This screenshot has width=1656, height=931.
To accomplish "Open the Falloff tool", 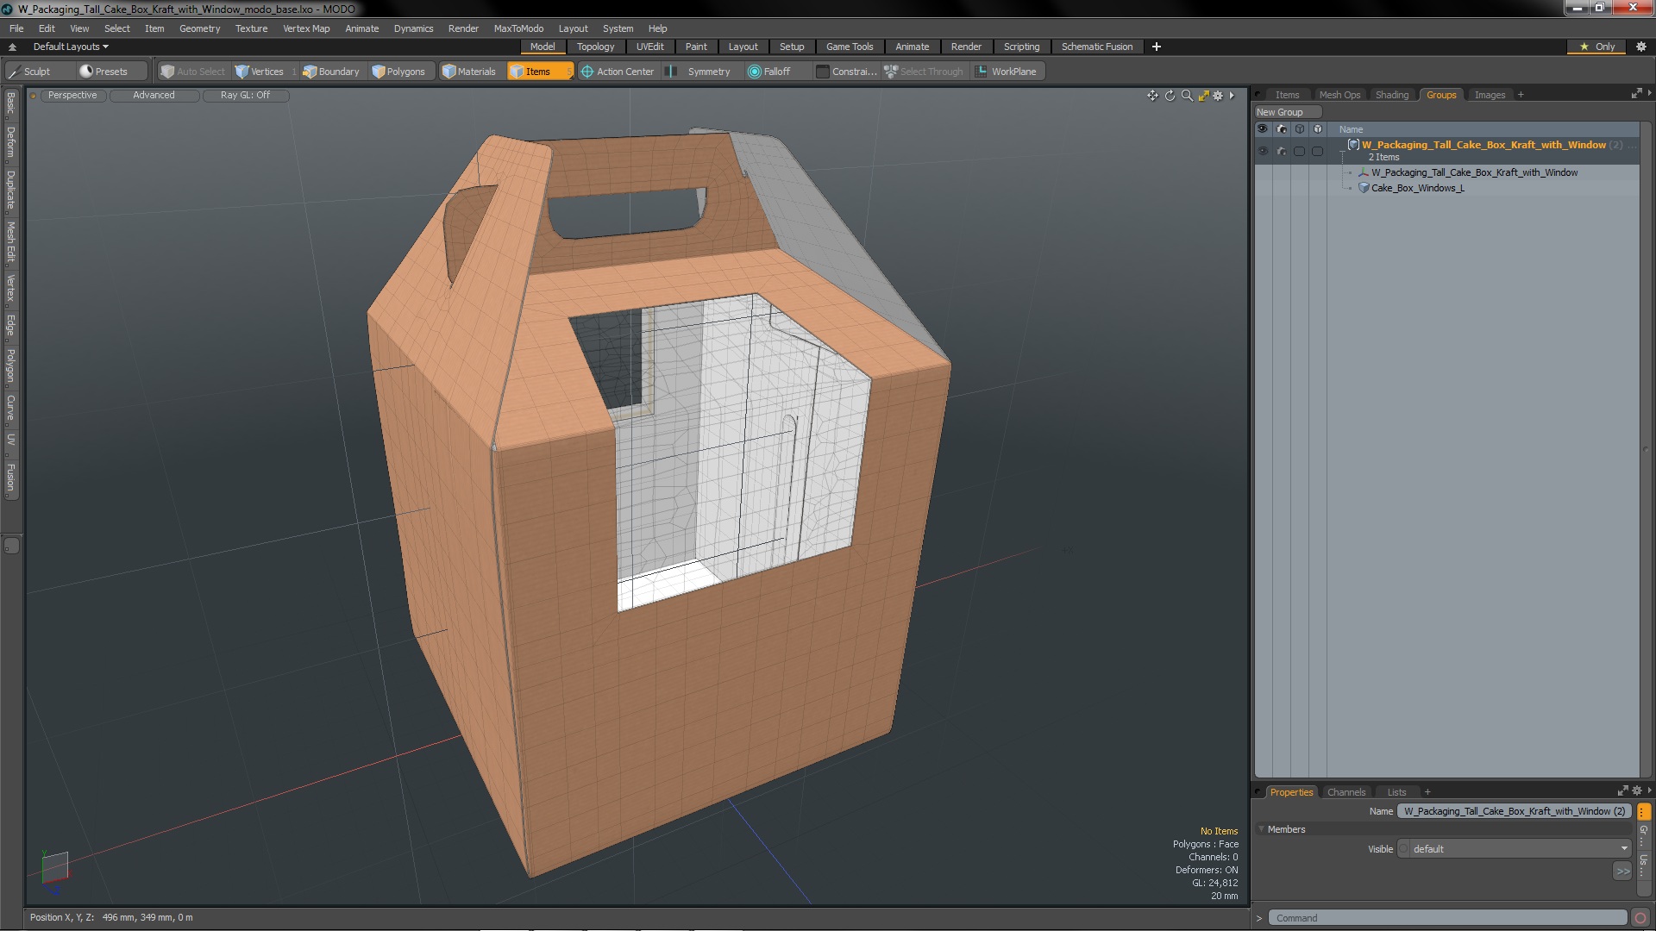I will pyautogui.click(x=768, y=72).
